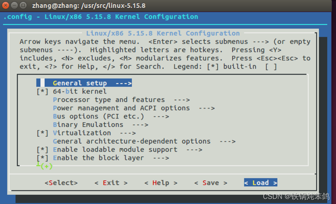Click the Legend: [*] built-in text
The width and height of the screenshot is (336, 204).
click(x=215, y=67)
